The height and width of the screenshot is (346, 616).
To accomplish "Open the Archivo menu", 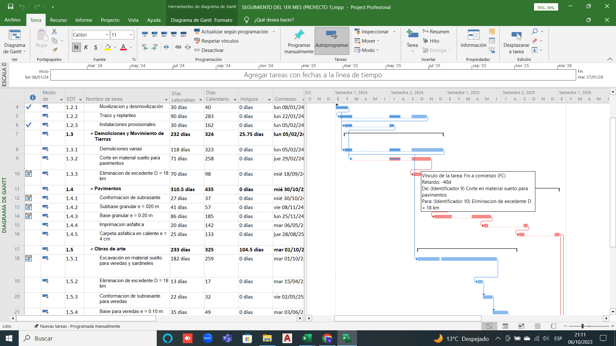I will click(13, 20).
